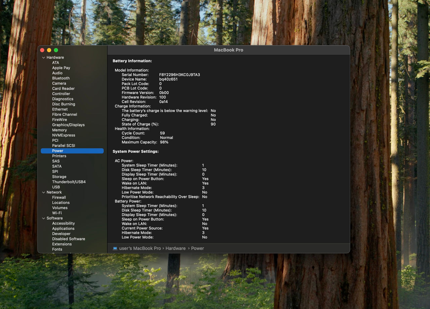The width and height of the screenshot is (430, 309).
Task: Click Hardware in the path bar
Action: coord(175,249)
